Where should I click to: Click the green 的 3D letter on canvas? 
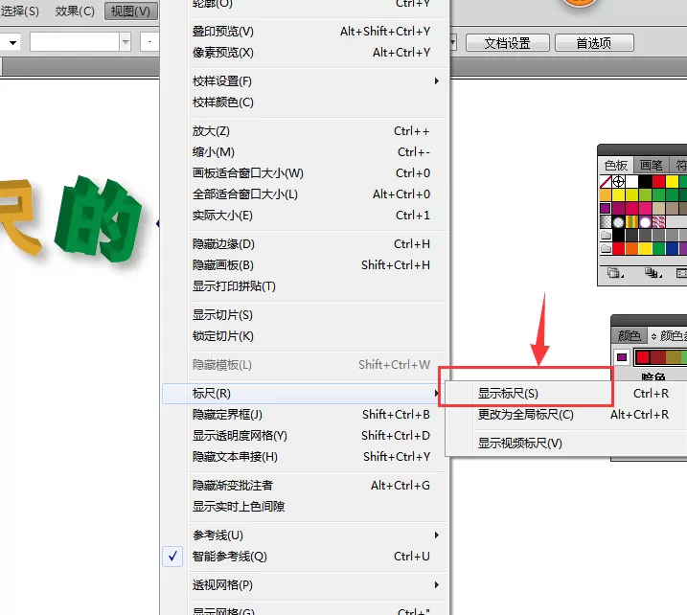[x=99, y=219]
